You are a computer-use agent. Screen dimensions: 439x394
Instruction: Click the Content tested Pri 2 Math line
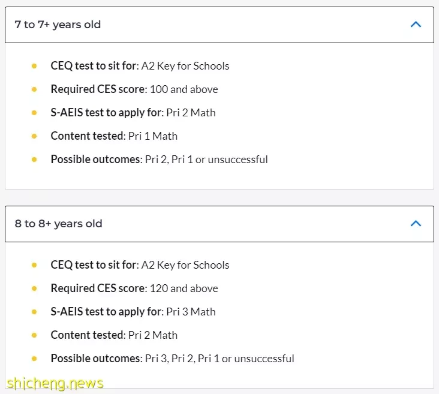pyautogui.click(x=114, y=335)
